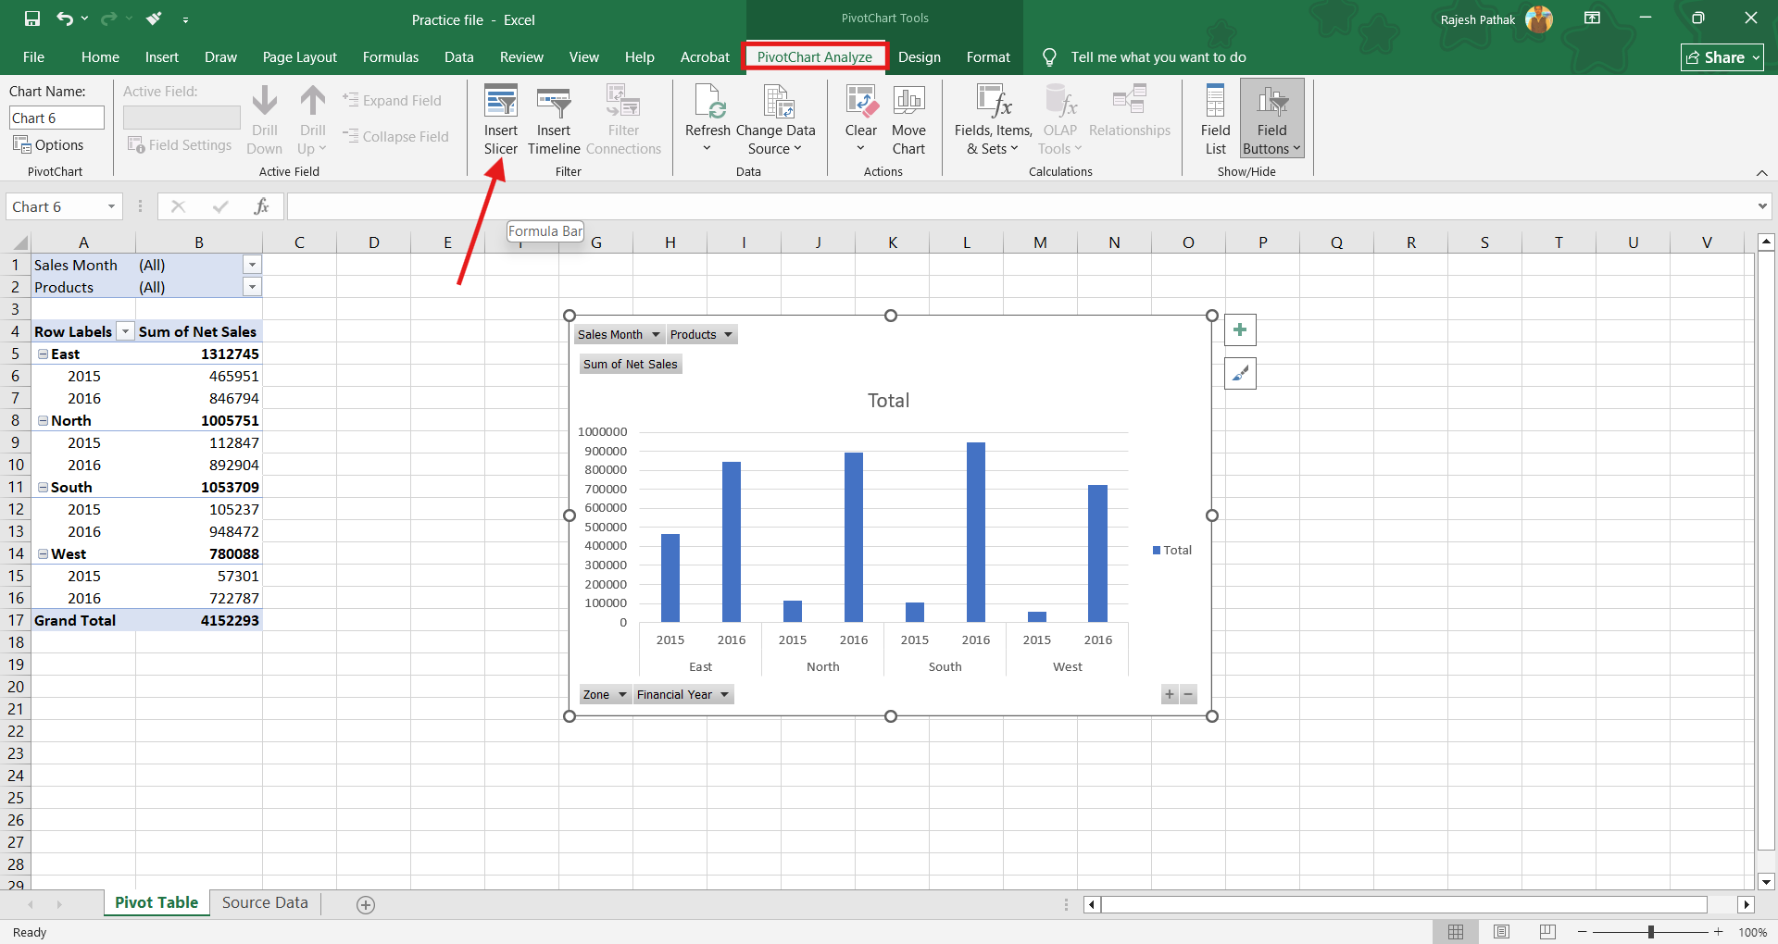1778x944 pixels.
Task: Switch to Page Layout view in status bar
Action: (x=1501, y=932)
